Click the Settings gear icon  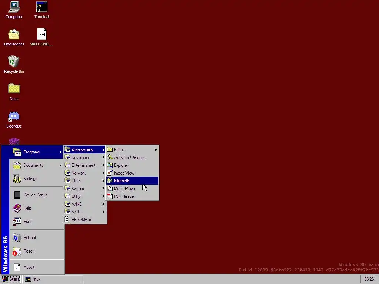click(17, 179)
